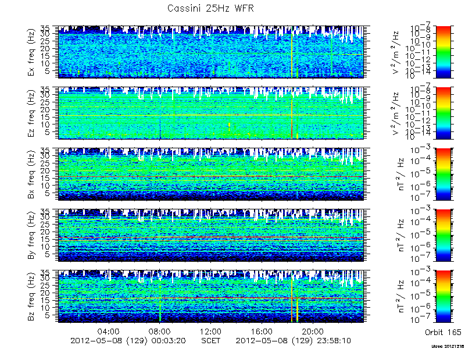Select the "Bz freq (Hz)" axis label

32,297
